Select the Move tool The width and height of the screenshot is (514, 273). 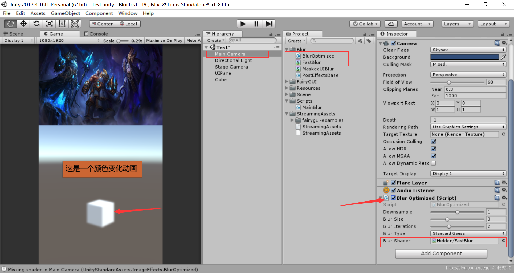click(24, 24)
